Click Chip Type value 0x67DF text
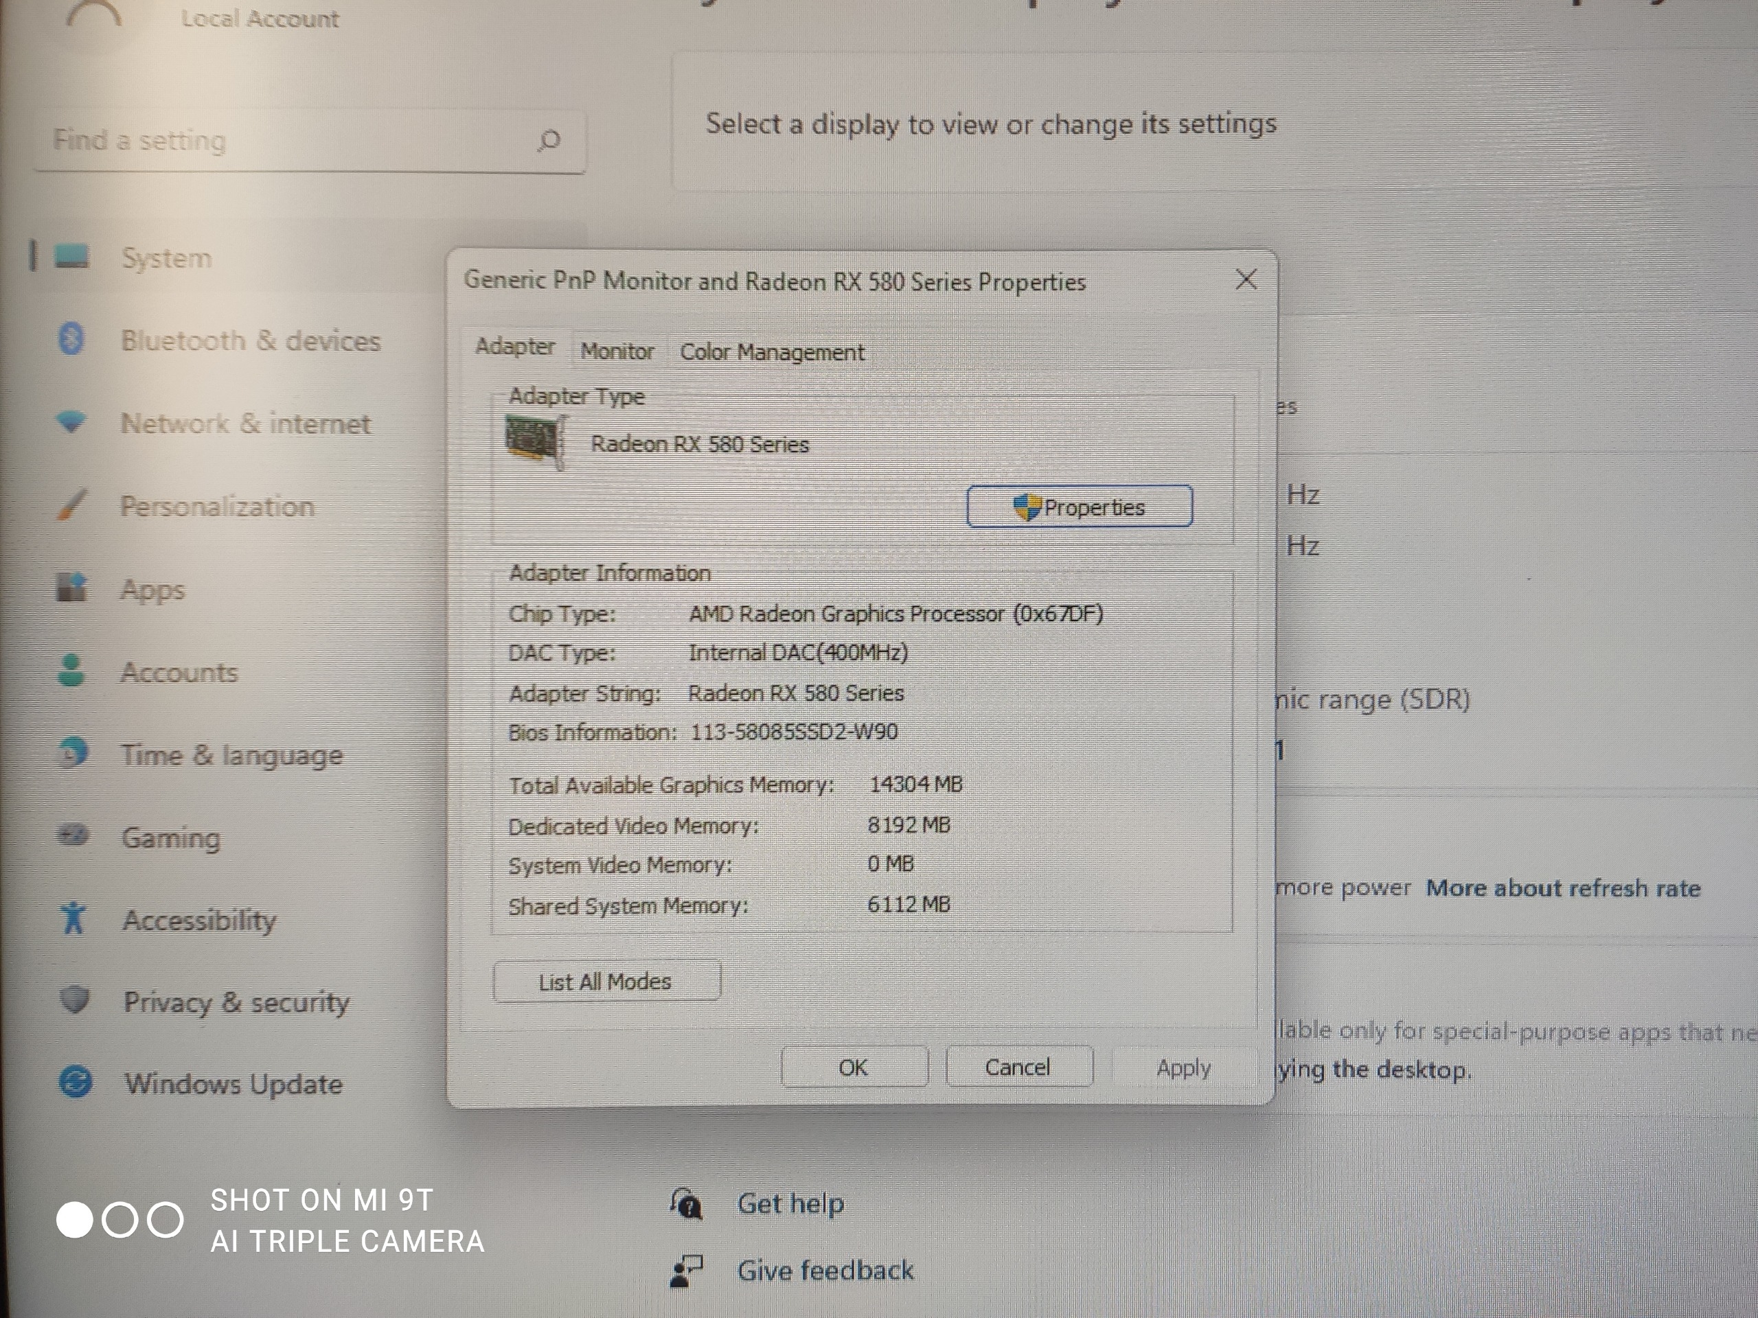 tap(896, 613)
